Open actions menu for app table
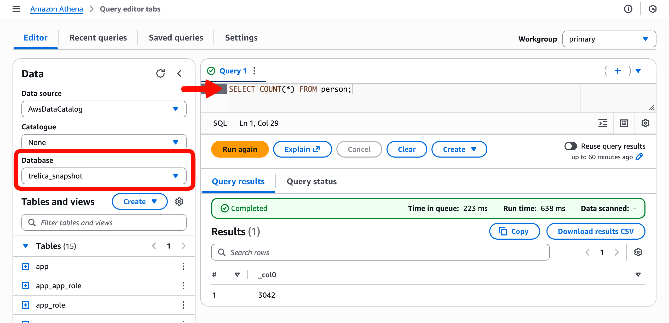The height and width of the screenshot is (323, 669). click(x=183, y=266)
